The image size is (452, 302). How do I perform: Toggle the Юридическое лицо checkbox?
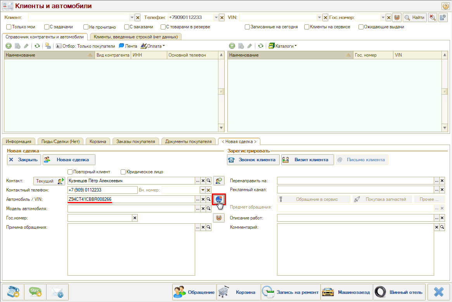123,172
